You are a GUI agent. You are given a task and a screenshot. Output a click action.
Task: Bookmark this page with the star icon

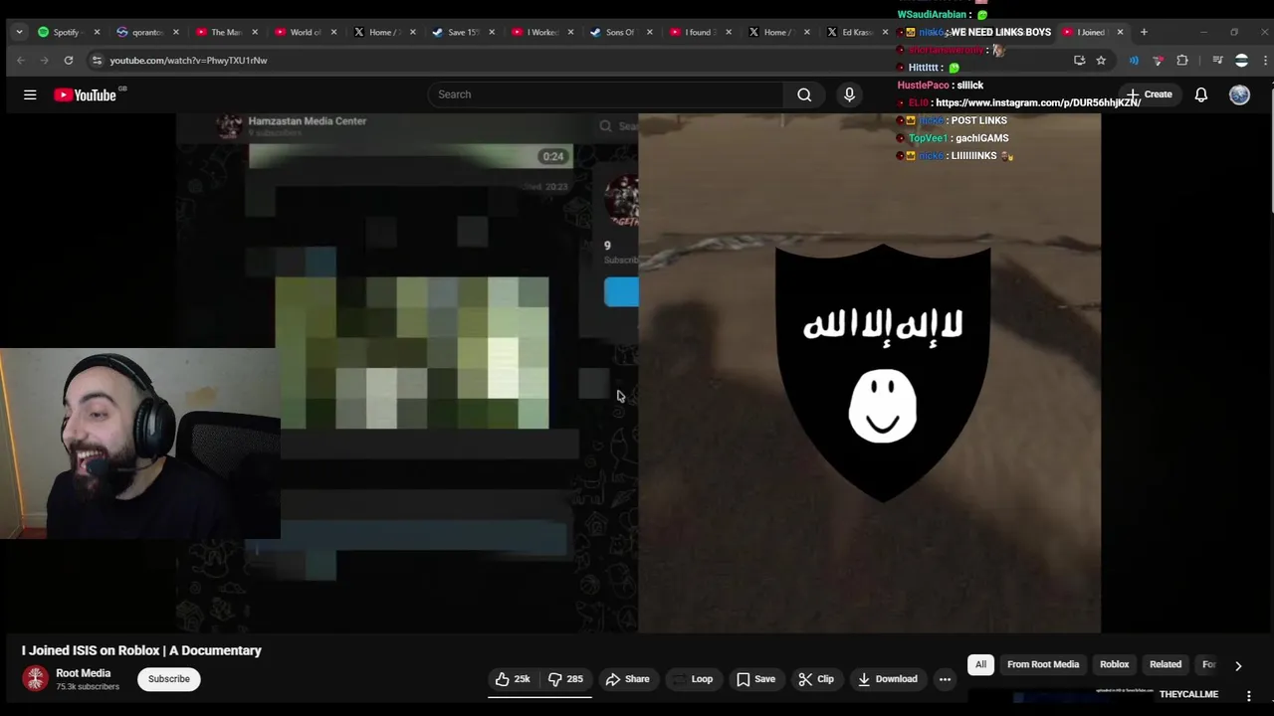1101,61
